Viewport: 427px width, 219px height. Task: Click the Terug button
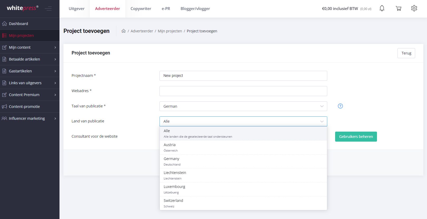406,53
